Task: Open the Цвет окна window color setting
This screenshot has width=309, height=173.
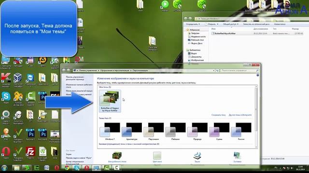Action: pyautogui.click(x=157, y=157)
